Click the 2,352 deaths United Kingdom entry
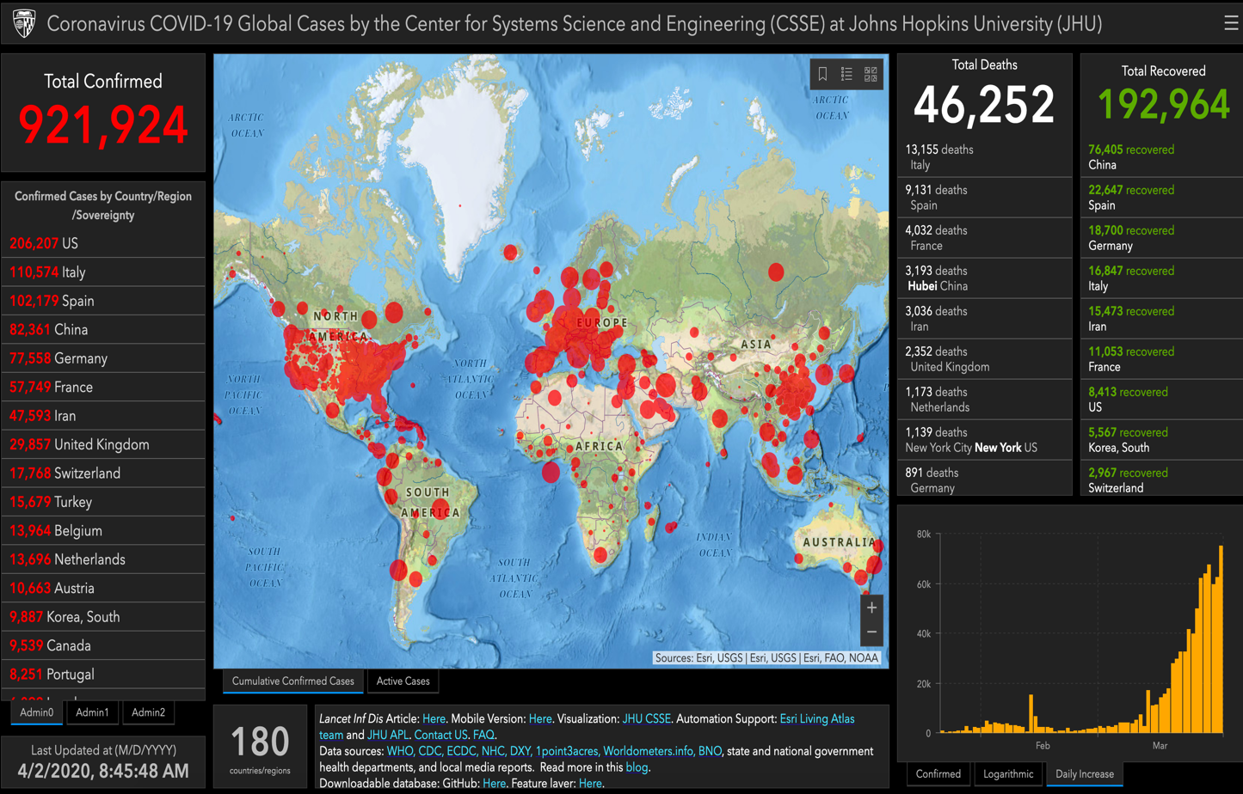Screen dimensions: 1243x794 (x=984, y=359)
